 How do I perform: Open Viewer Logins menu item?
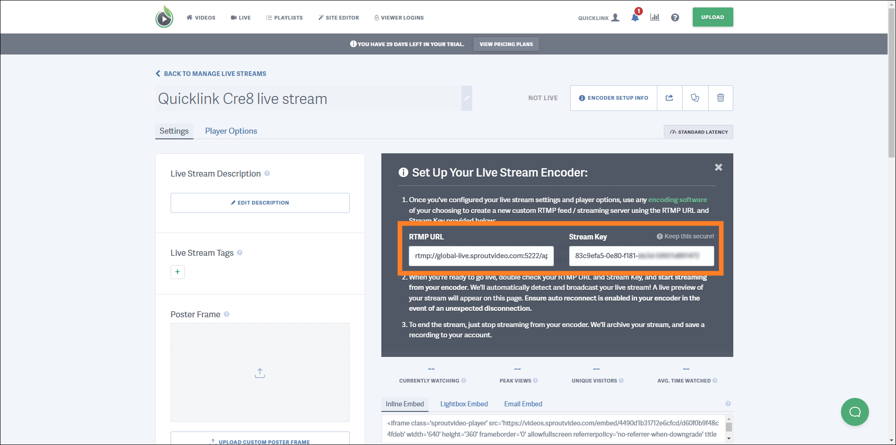tap(399, 18)
